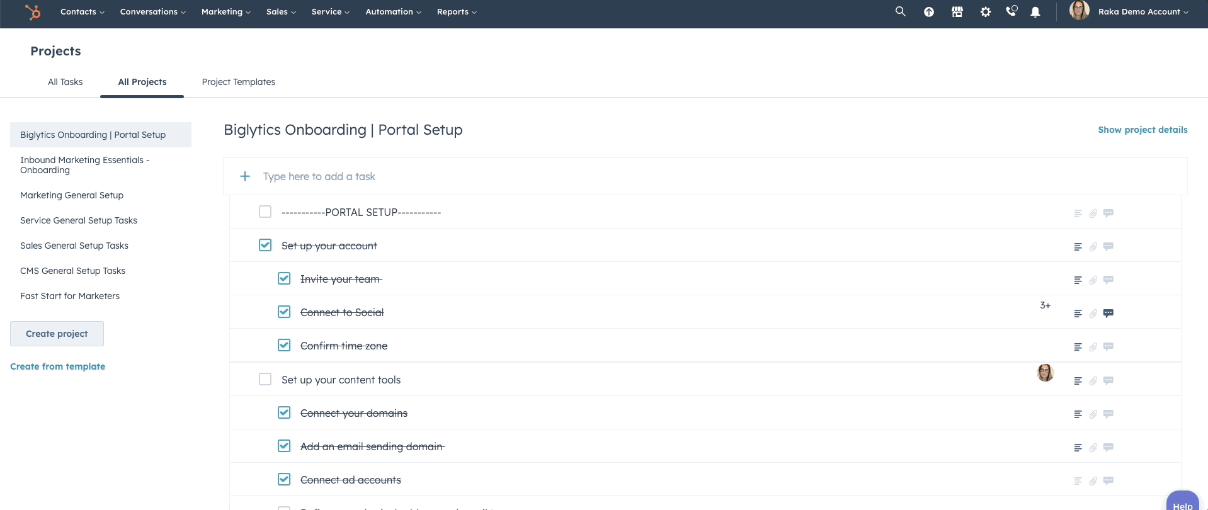Open the settings gear icon
The width and height of the screenshot is (1208, 510).
click(986, 12)
